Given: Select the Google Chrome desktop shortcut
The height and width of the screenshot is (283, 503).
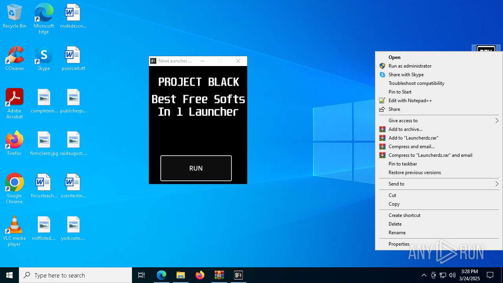Looking at the screenshot, I should tap(15, 189).
